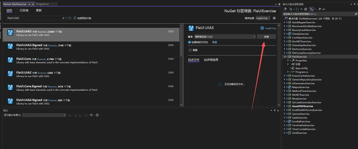Open the nuget.org link in package details

pyautogui.click(x=271, y=28)
